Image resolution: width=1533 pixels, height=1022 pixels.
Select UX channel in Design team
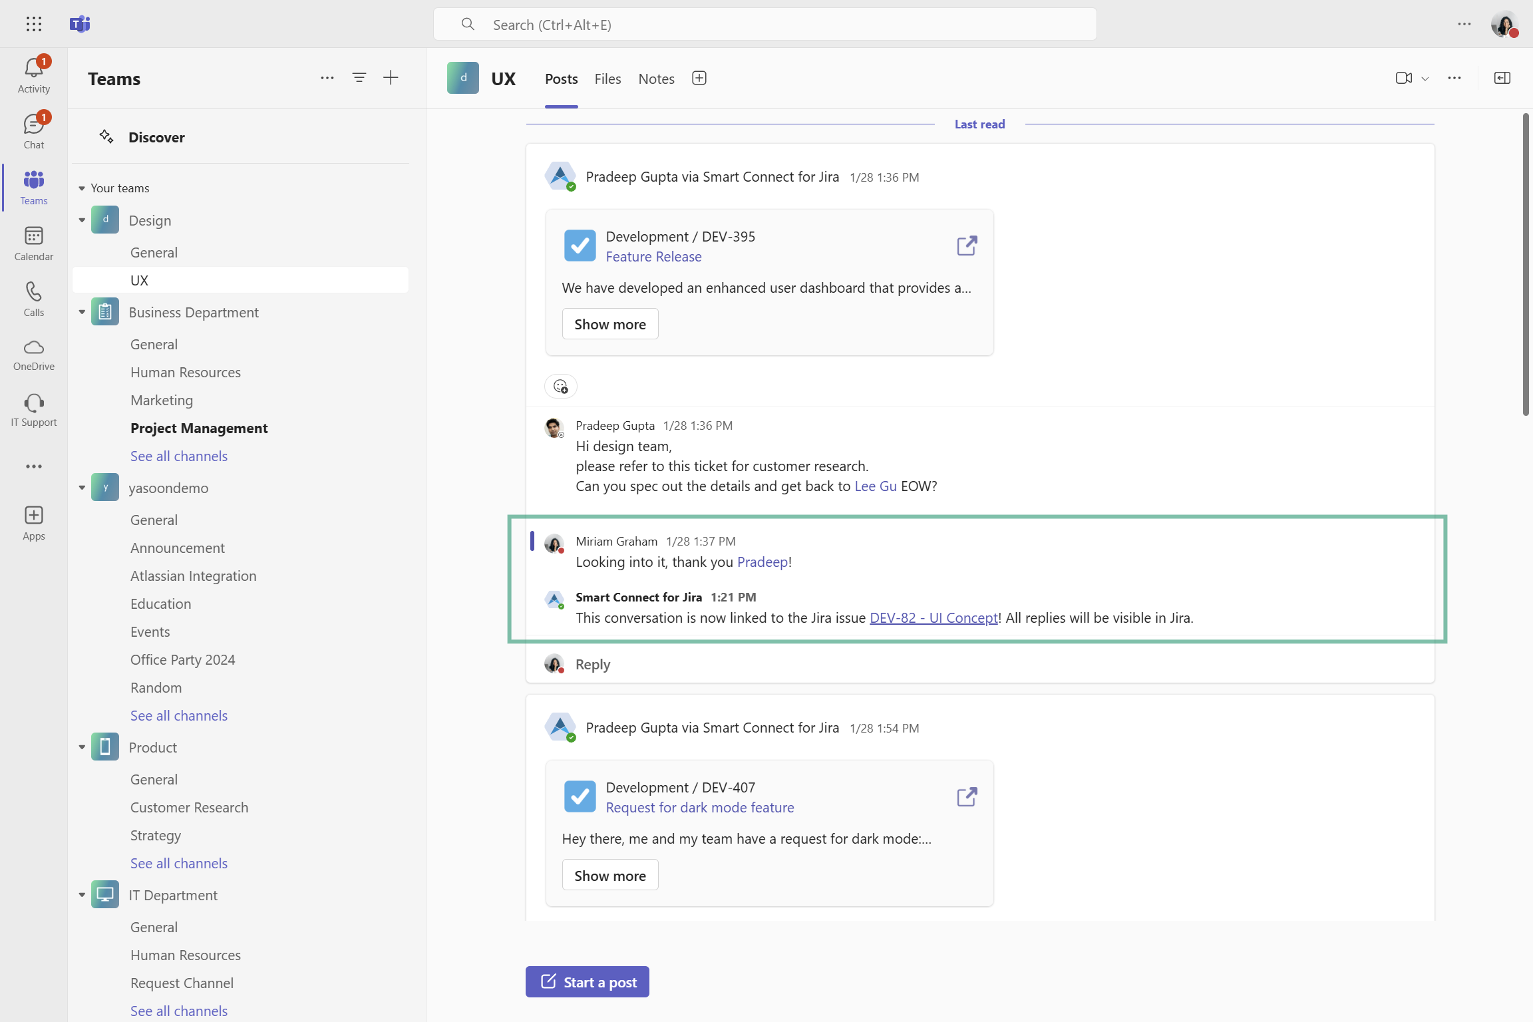click(x=240, y=280)
